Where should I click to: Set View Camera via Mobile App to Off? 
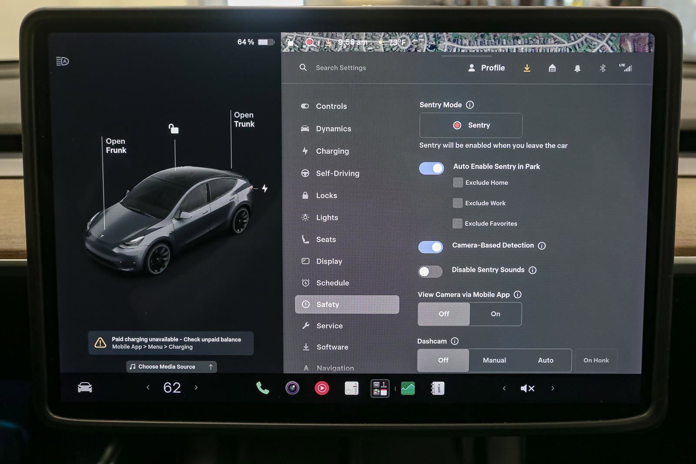point(444,314)
